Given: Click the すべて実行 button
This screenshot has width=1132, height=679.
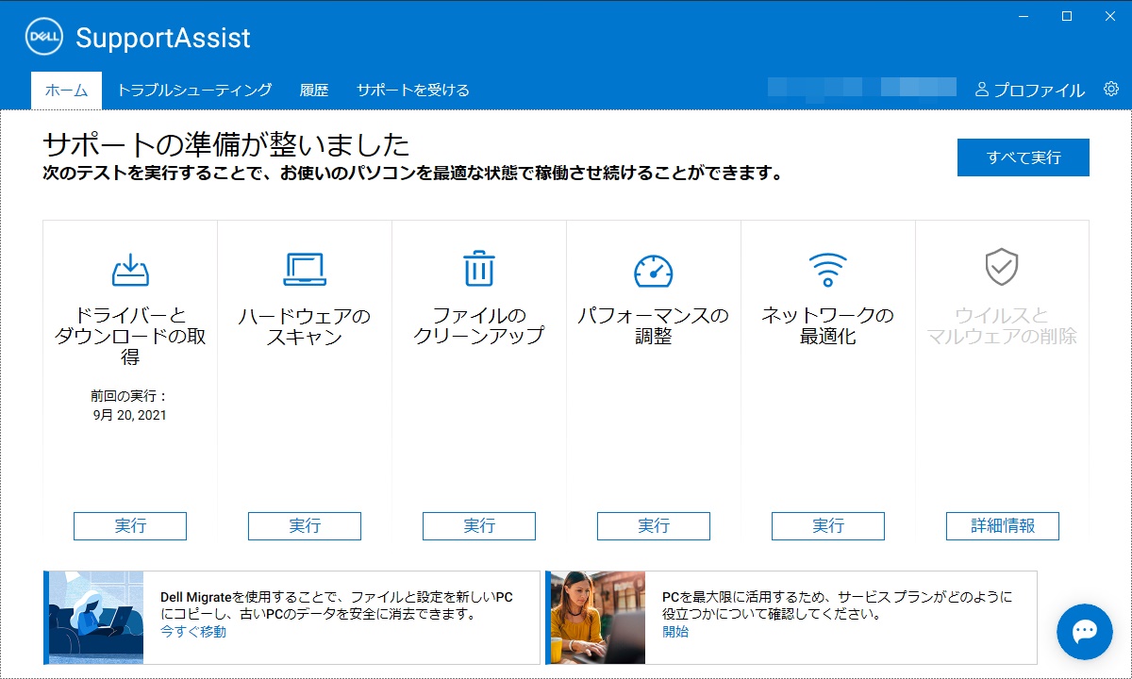Looking at the screenshot, I should coord(1024,157).
